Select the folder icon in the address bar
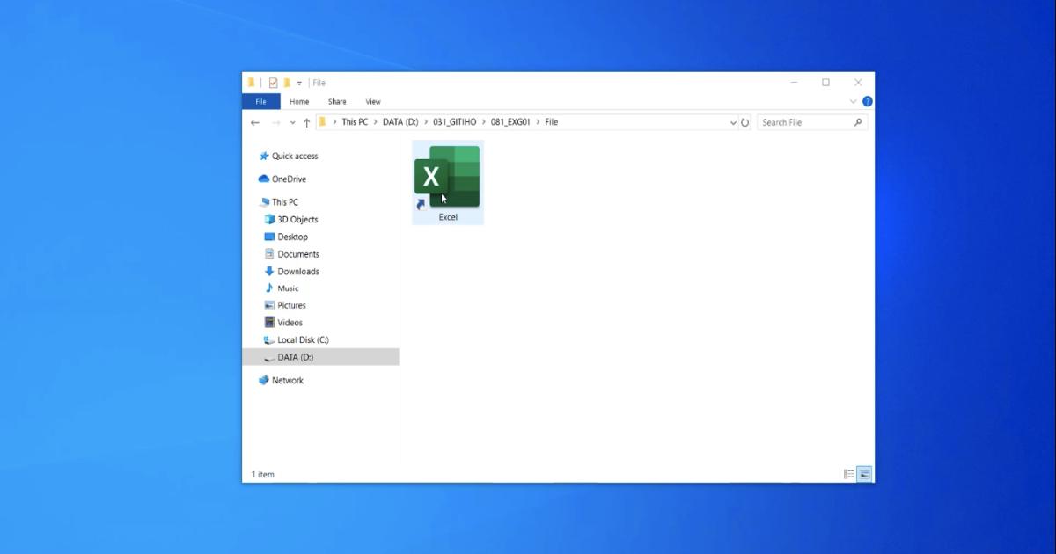The width and height of the screenshot is (1056, 554). click(324, 122)
